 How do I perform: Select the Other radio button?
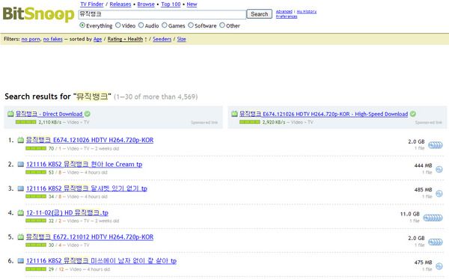(222, 25)
